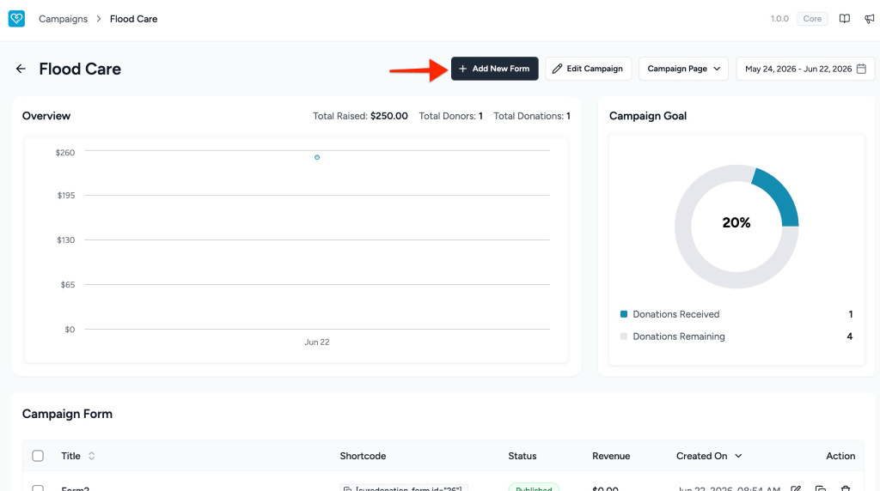Click the Action column header
The width and height of the screenshot is (880, 491).
840,456
